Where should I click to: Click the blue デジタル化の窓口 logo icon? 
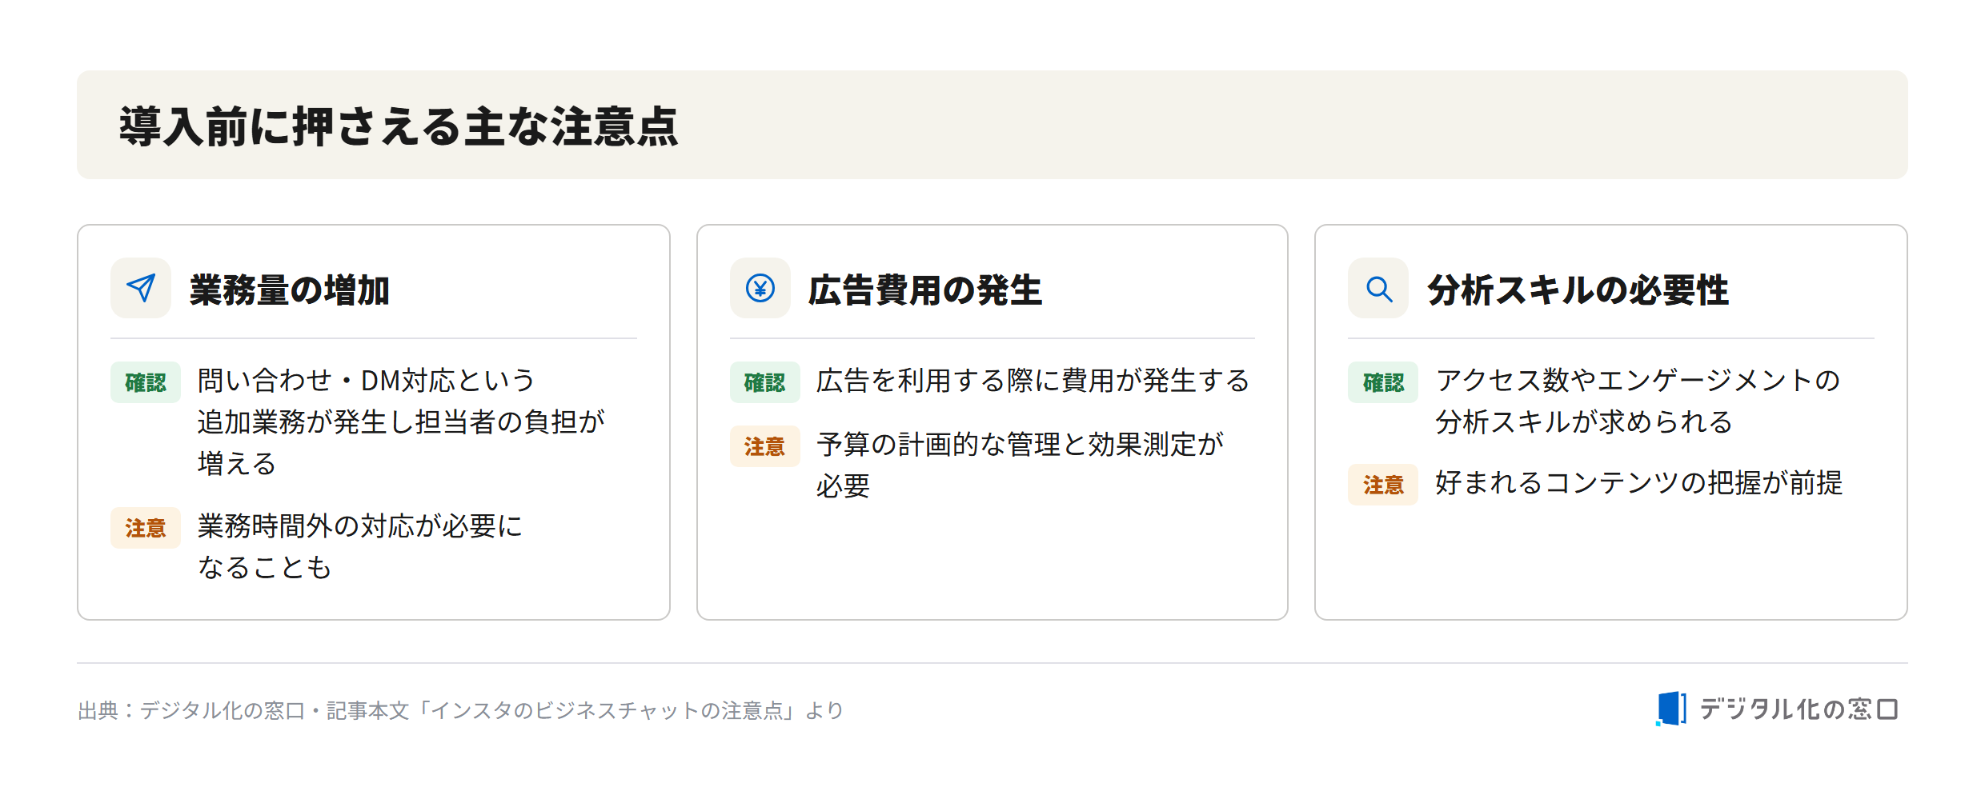pos(1670,709)
